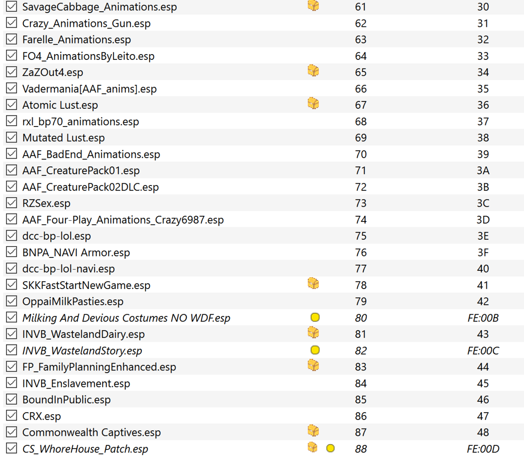The width and height of the screenshot is (524, 468).
Task: Uncheck RZSex.esp checkbox
Action: tap(12, 203)
